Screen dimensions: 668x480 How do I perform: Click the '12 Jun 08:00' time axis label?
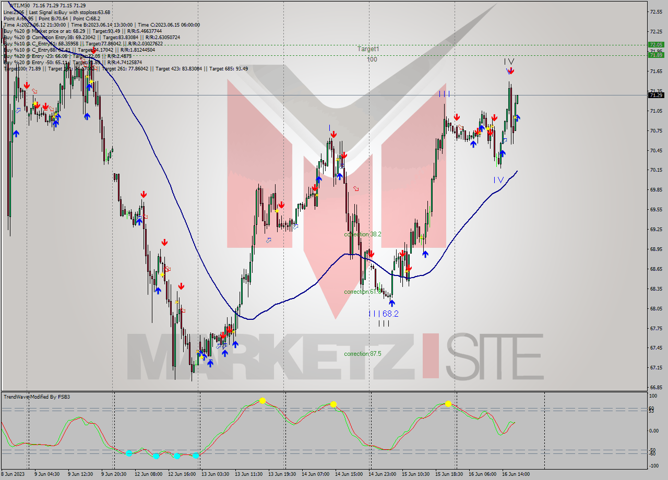click(x=148, y=474)
